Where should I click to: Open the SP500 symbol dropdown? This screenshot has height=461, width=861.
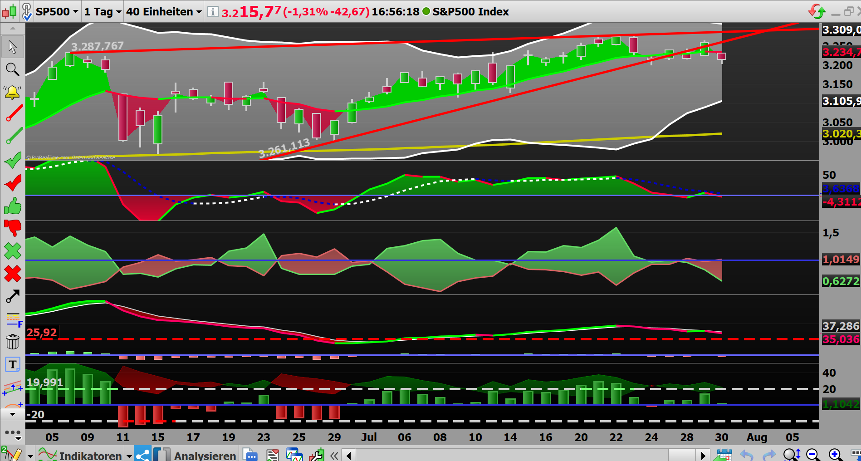(x=57, y=11)
